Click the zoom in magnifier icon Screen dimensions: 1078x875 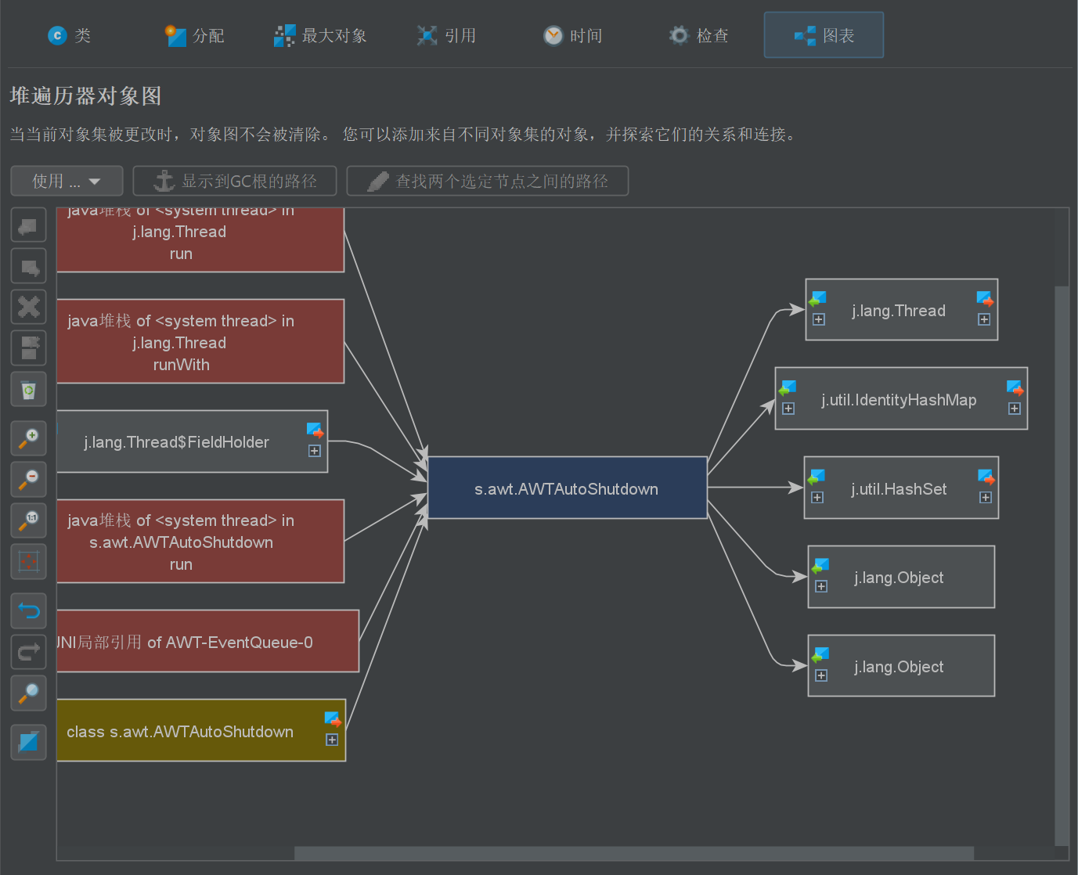(x=28, y=438)
